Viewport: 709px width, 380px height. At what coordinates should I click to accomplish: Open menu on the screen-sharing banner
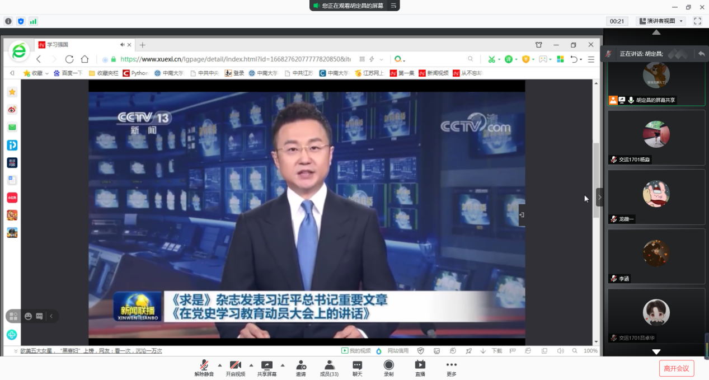(x=393, y=6)
